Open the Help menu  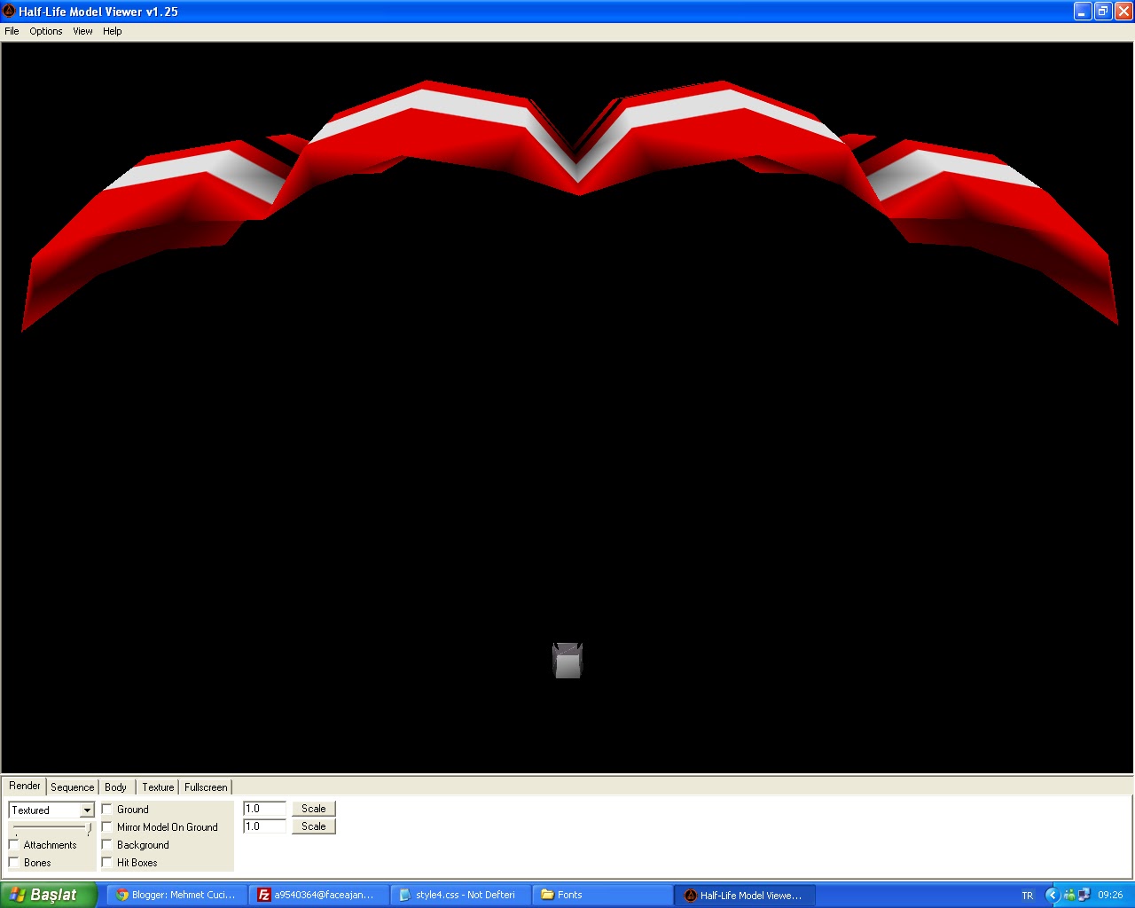point(113,31)
